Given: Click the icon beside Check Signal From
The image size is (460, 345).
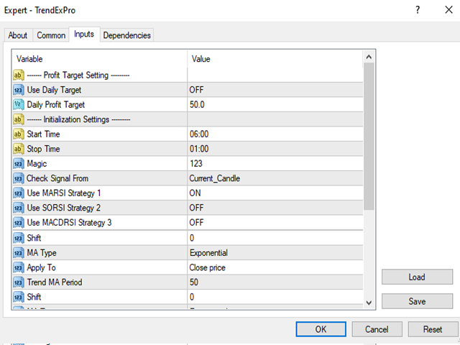Looking at the screenshot, I should click(x=18, y=178).
